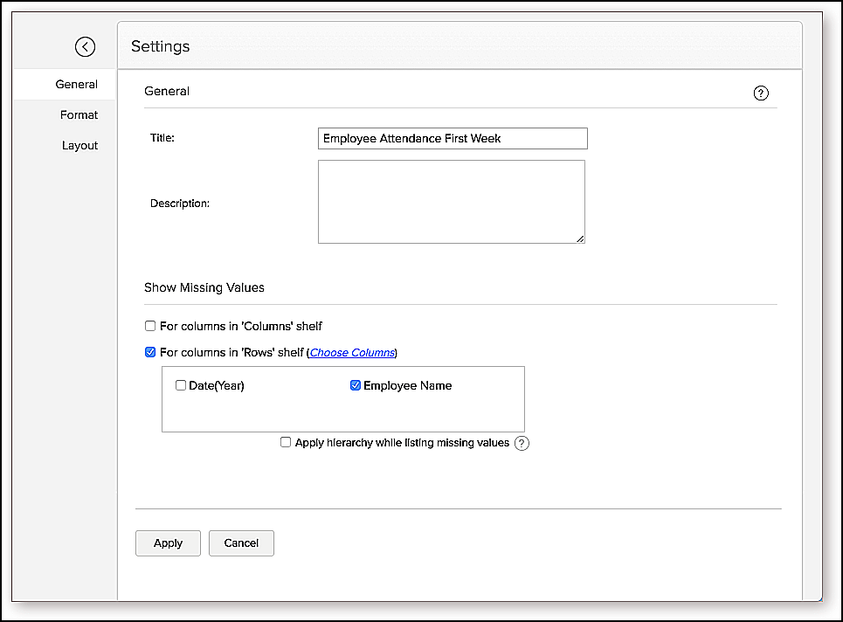Click the Description field label
Viewport: 843px width, 622px height.
pos(180,204)
